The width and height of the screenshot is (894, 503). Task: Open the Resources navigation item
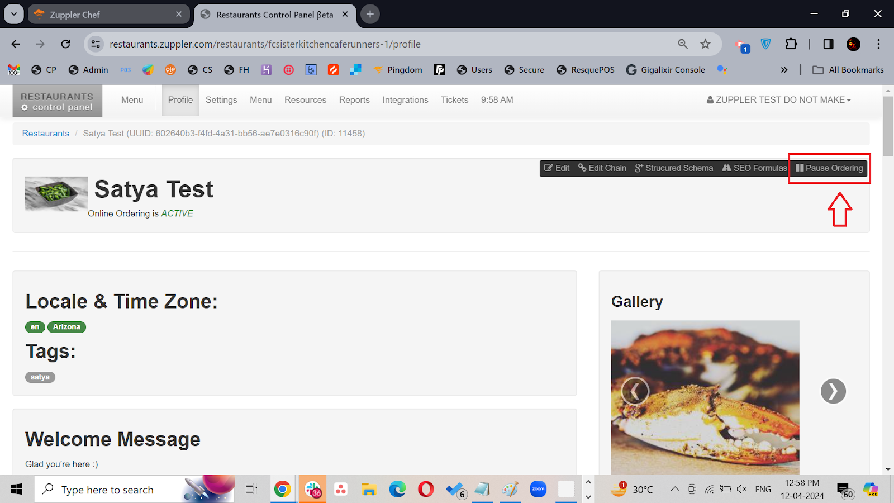tap(305, 100)
